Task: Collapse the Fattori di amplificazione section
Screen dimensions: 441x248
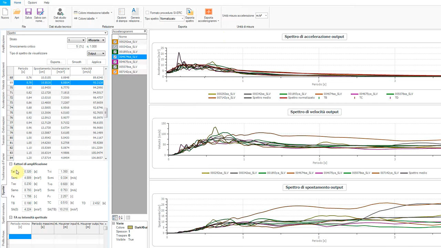Action: tap(11, 164)
